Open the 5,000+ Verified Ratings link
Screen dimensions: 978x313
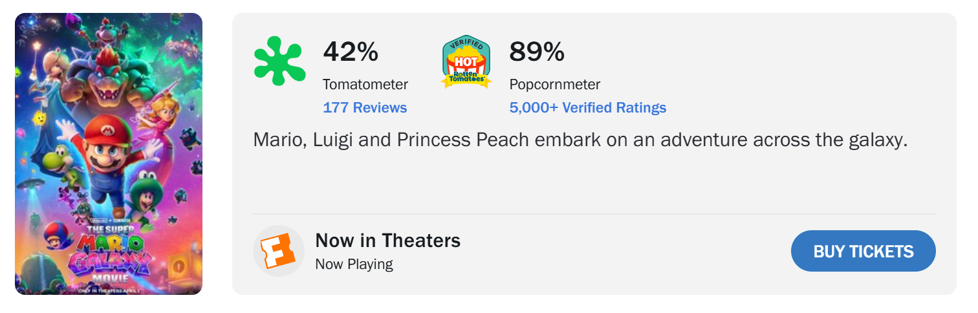[587, 108]
